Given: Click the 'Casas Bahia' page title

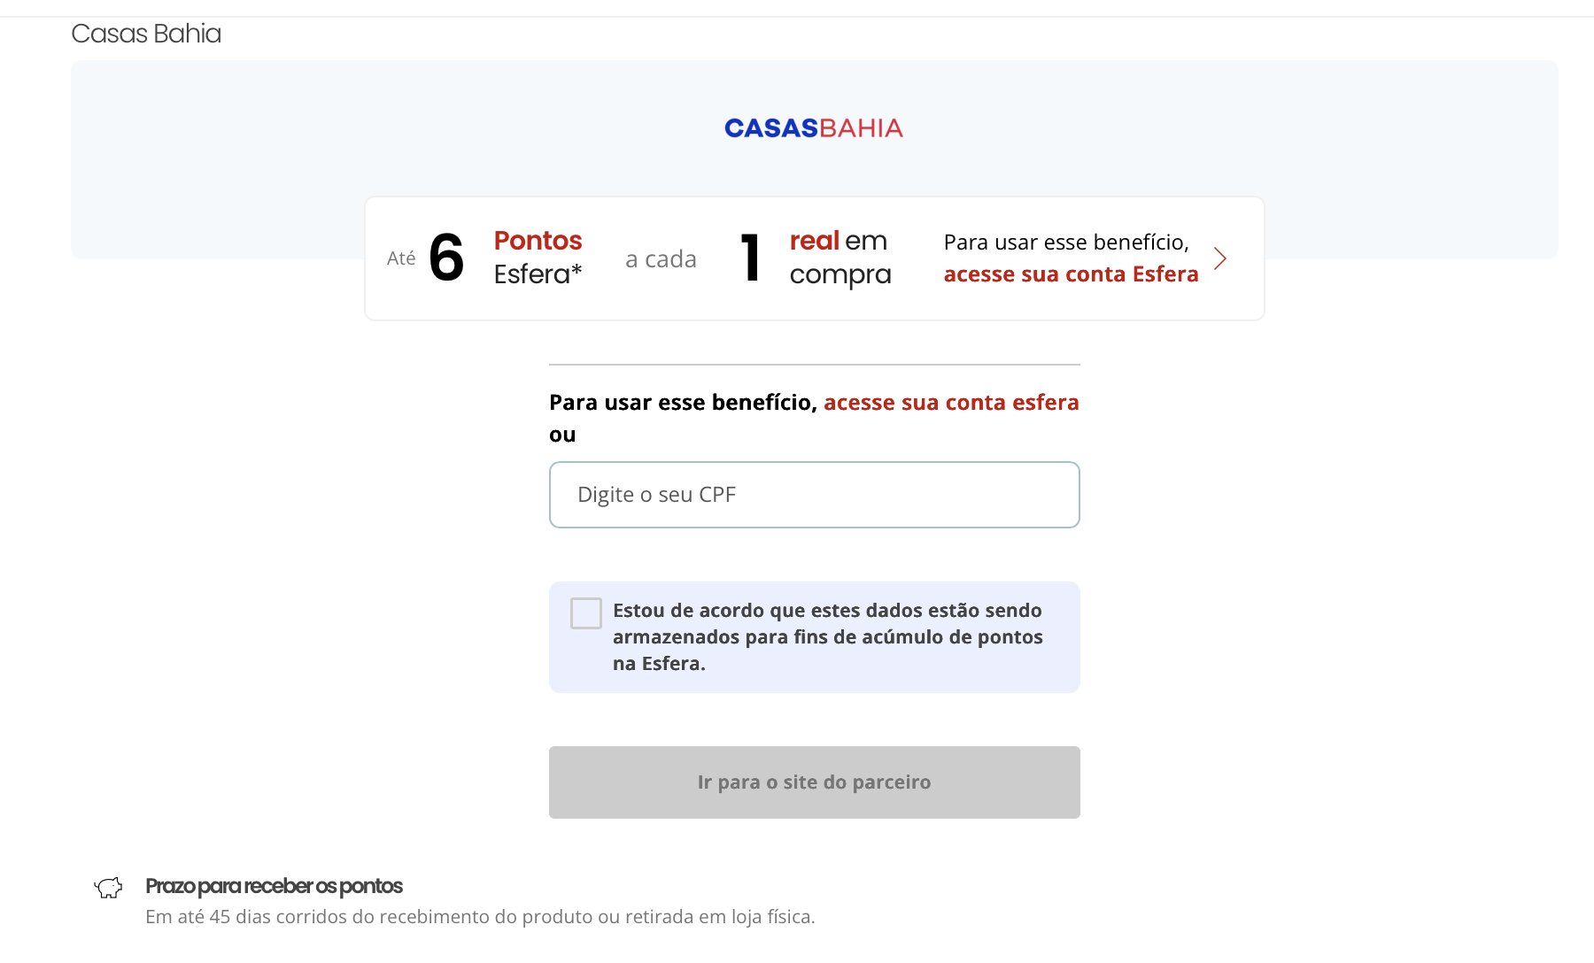Looking at the screenshot, I should [146, 34].
